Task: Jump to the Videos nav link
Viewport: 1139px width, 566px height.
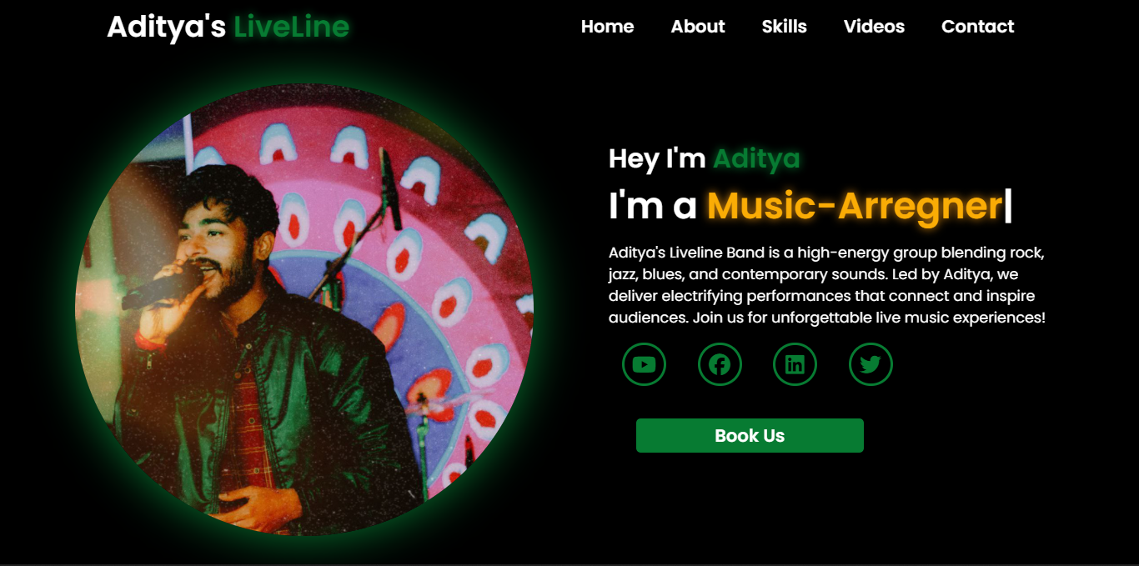Action: point(874,27)
